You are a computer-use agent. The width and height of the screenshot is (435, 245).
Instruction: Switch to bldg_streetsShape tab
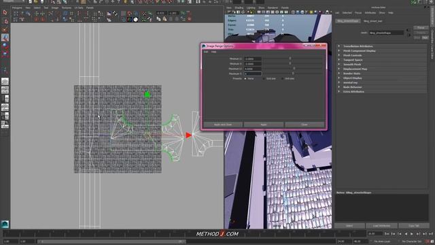pyautogui.click(x=348, y=21)
